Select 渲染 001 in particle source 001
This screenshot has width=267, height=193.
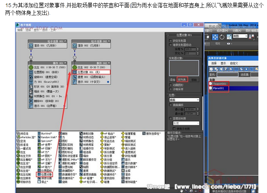[x=48, y=46]
